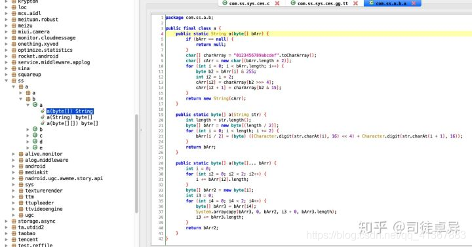Click the class icon of class d
This screenshot has width=472, height=247.
click(x=35, y=142)
